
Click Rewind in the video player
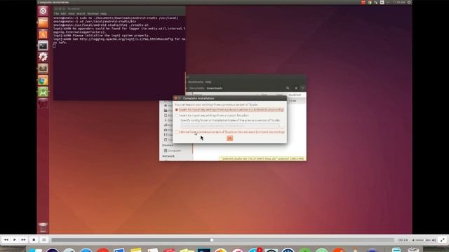click(x=6, y=240)
